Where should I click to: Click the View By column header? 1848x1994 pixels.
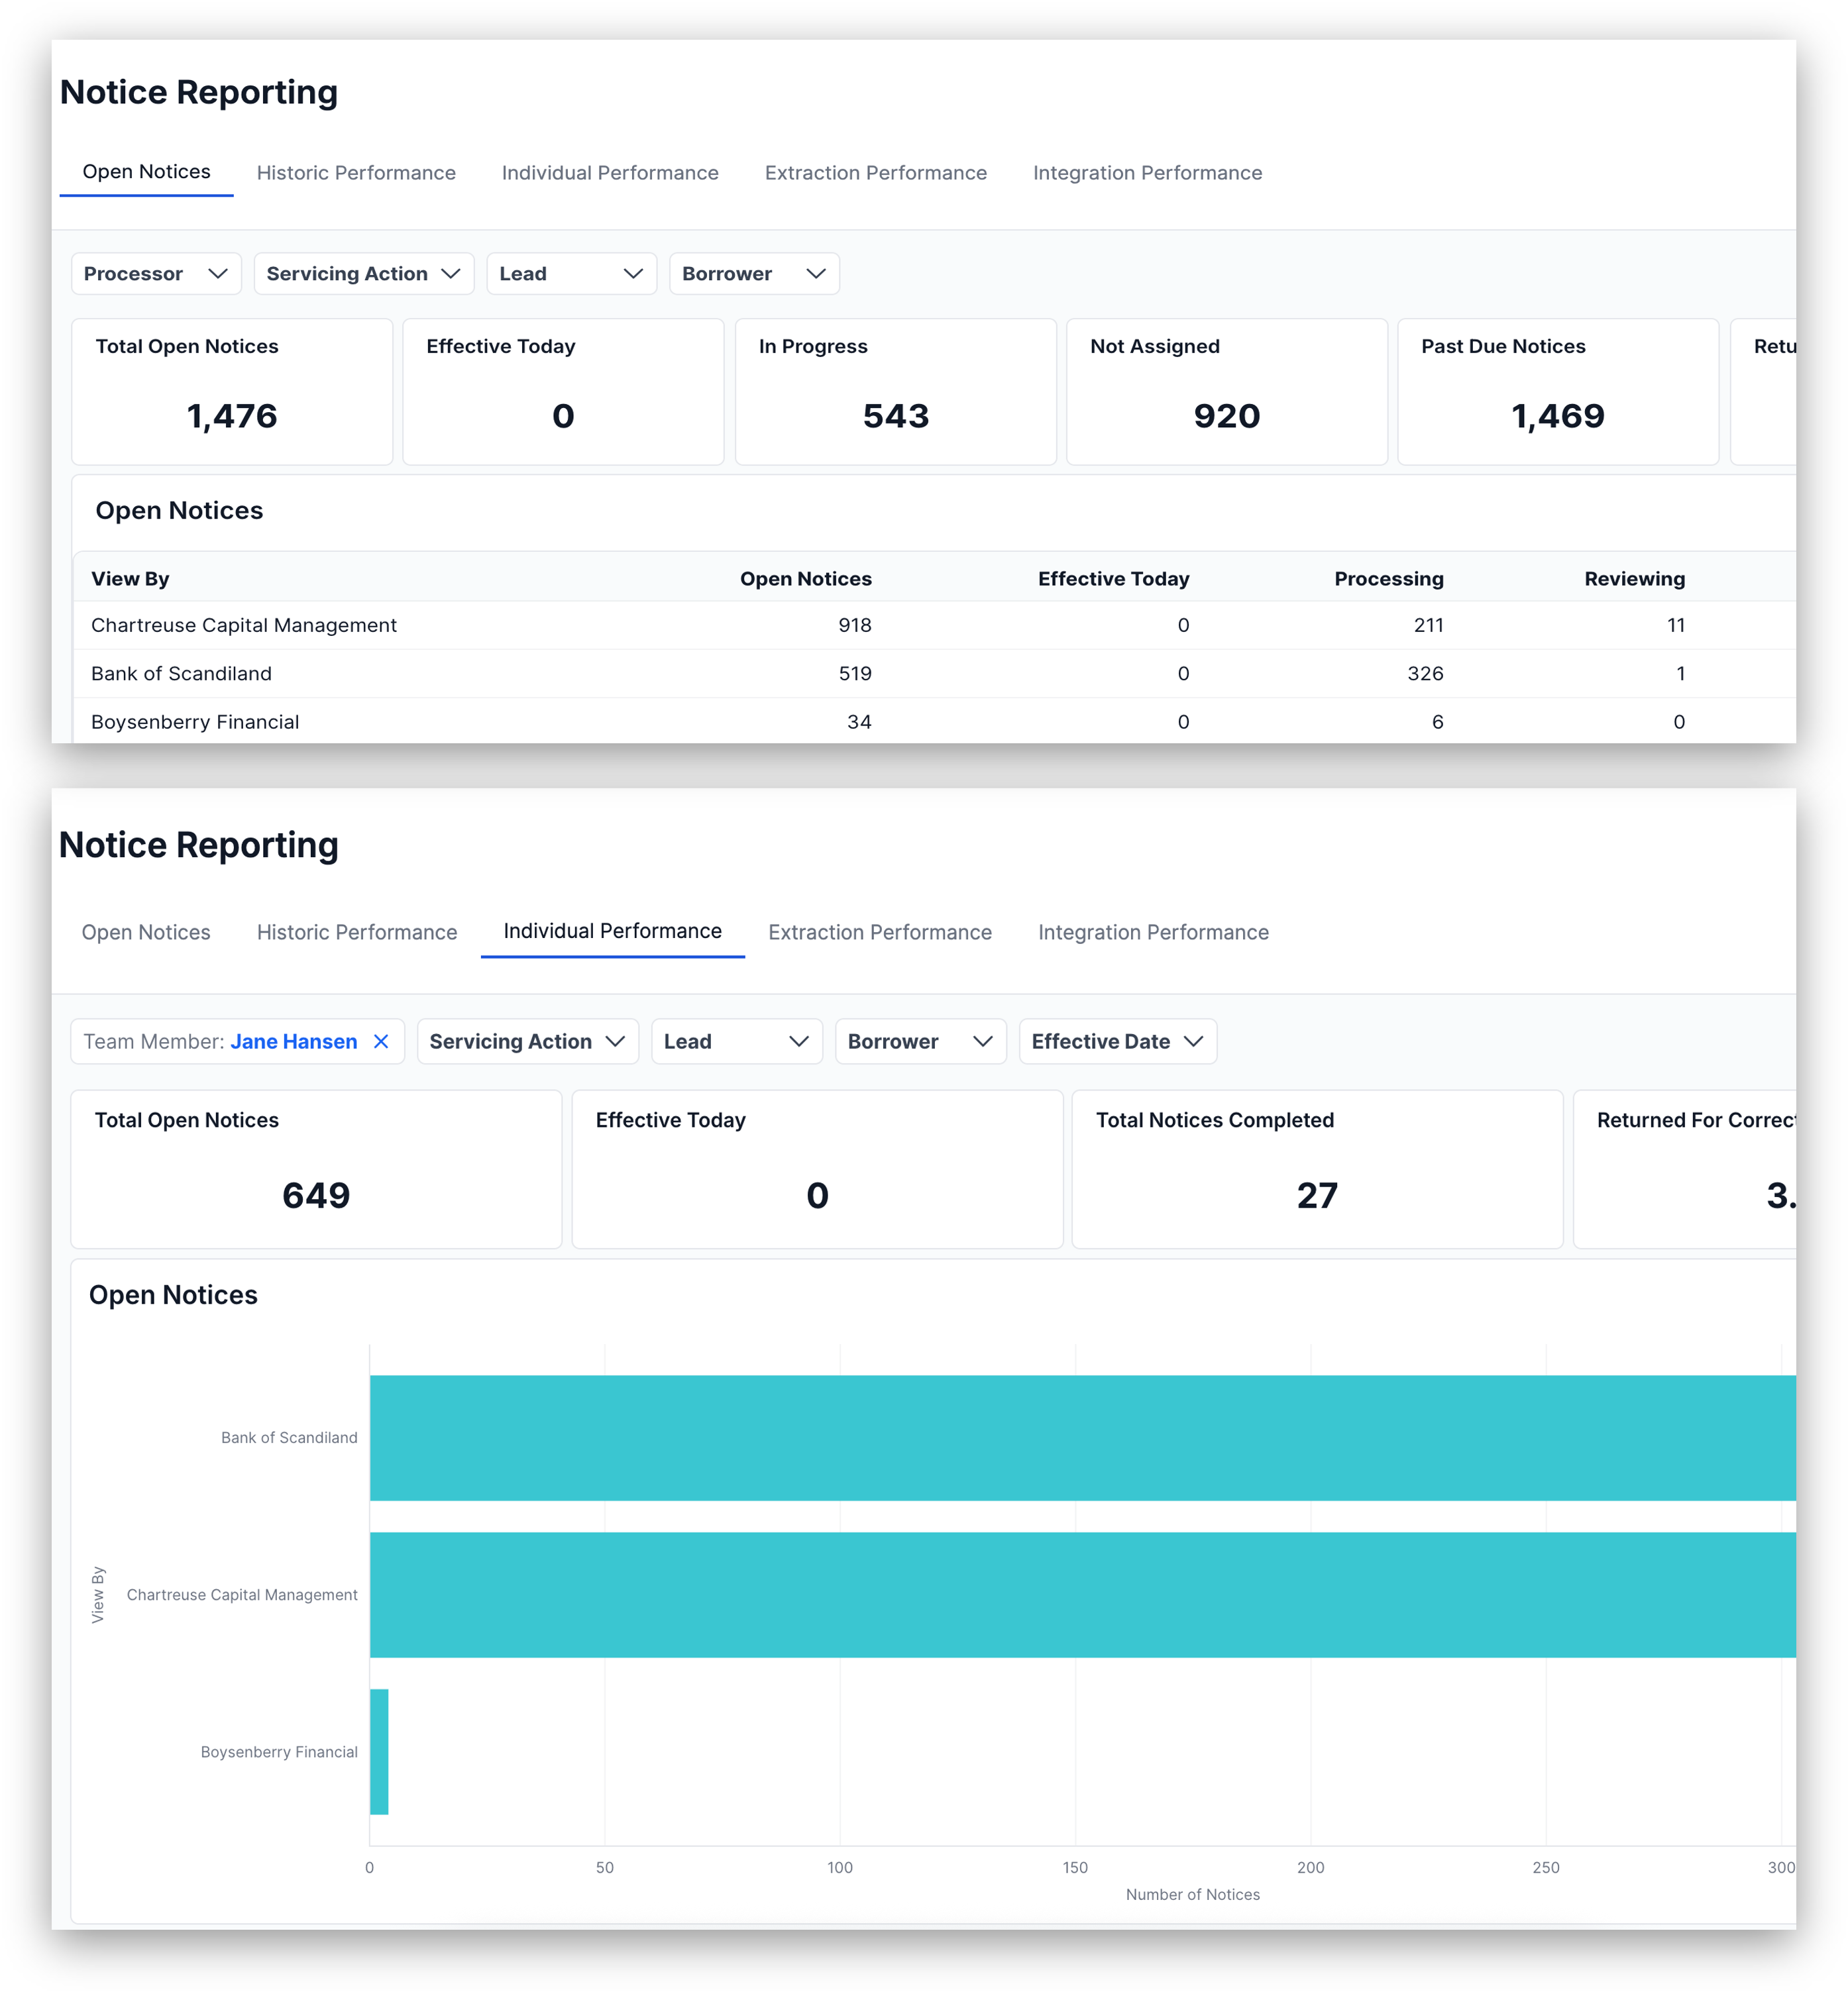pyautogui.click(x=130, y=578)
